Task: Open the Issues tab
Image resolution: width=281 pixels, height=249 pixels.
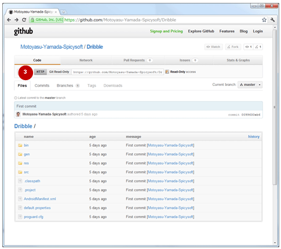Action: pos(188,60)
